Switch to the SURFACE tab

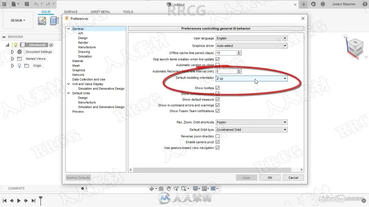(x=71, y=12)
